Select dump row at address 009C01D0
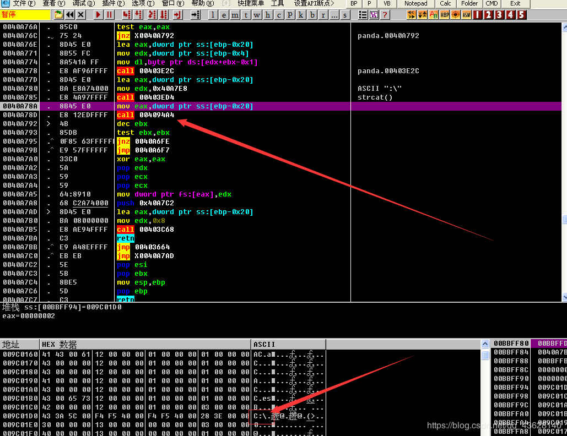The width and height of the screenshot is (567, 436). (163, 416)
